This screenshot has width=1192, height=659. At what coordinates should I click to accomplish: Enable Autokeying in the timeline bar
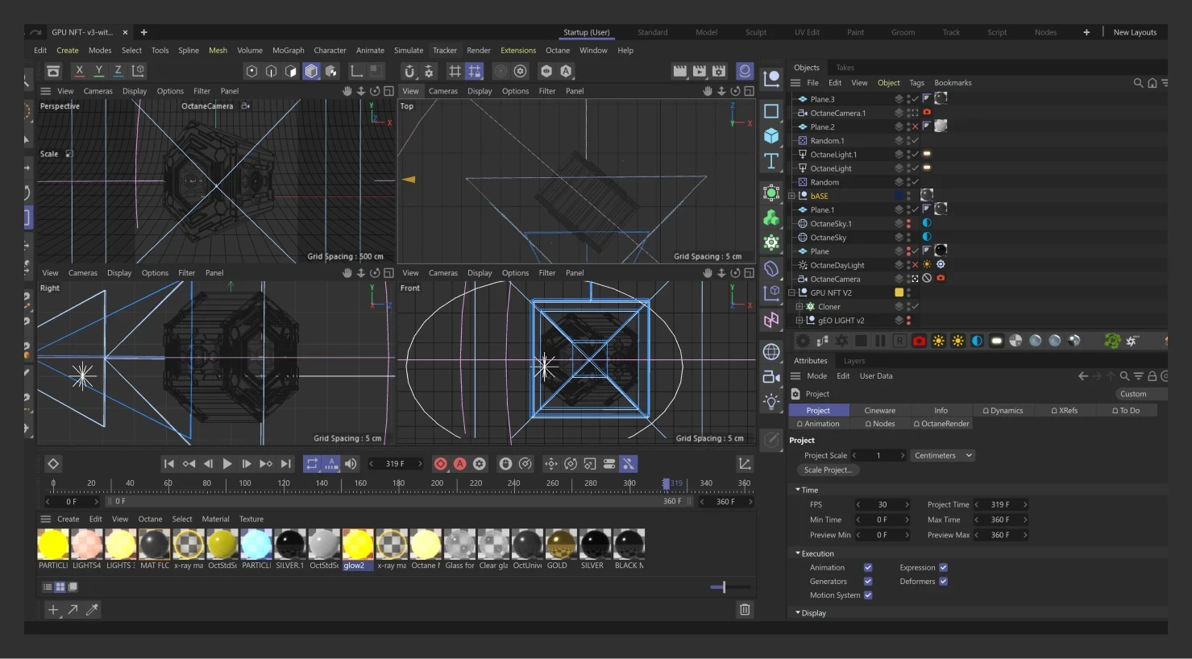pyautogui.click(x=460, y=464)
